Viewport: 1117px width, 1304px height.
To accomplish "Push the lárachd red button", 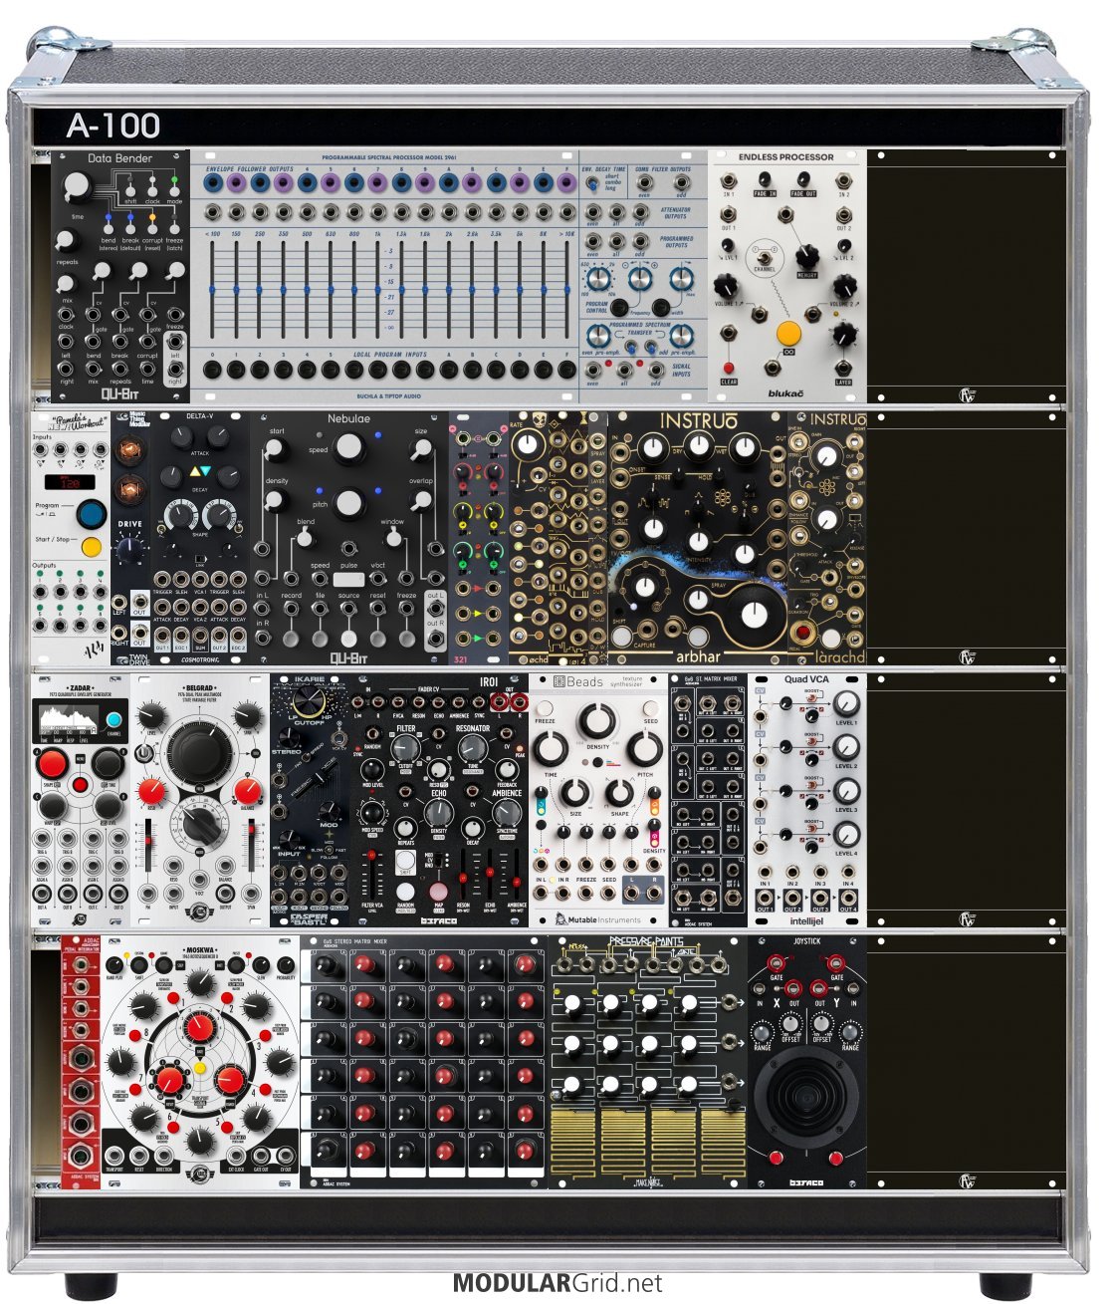I will pos(804,632).
